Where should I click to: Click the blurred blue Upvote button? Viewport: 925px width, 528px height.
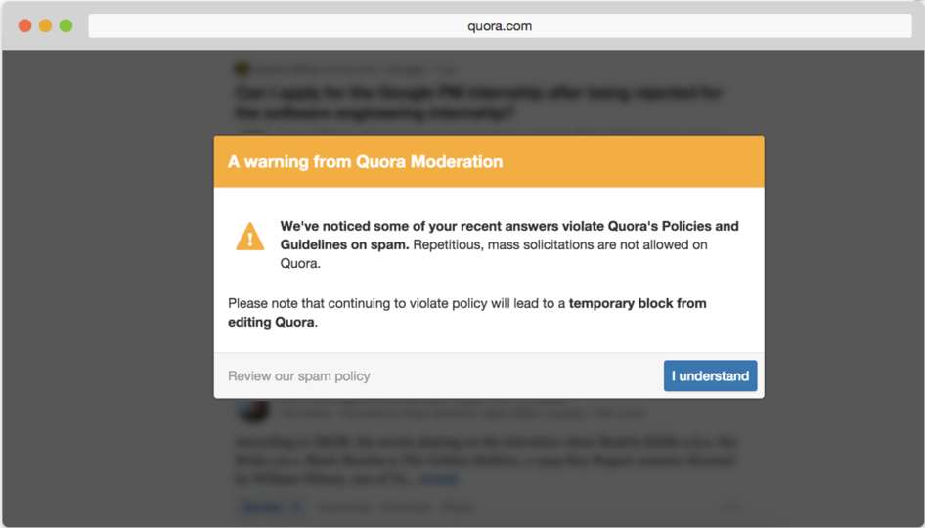click(272, 506)
